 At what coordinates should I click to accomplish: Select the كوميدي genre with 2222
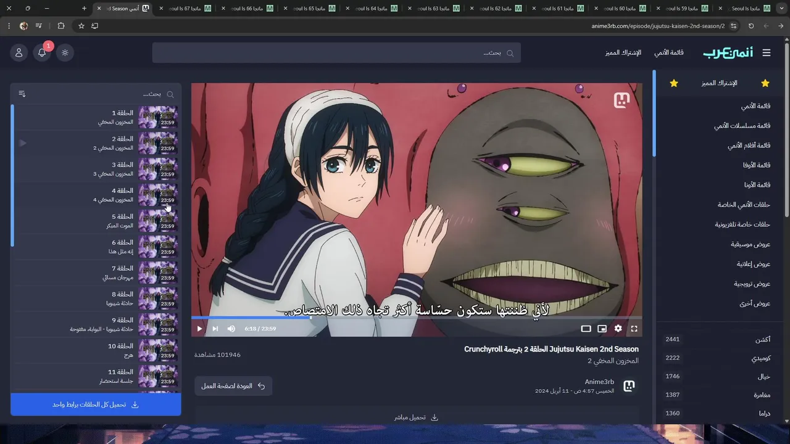click(x=717, y=358)
